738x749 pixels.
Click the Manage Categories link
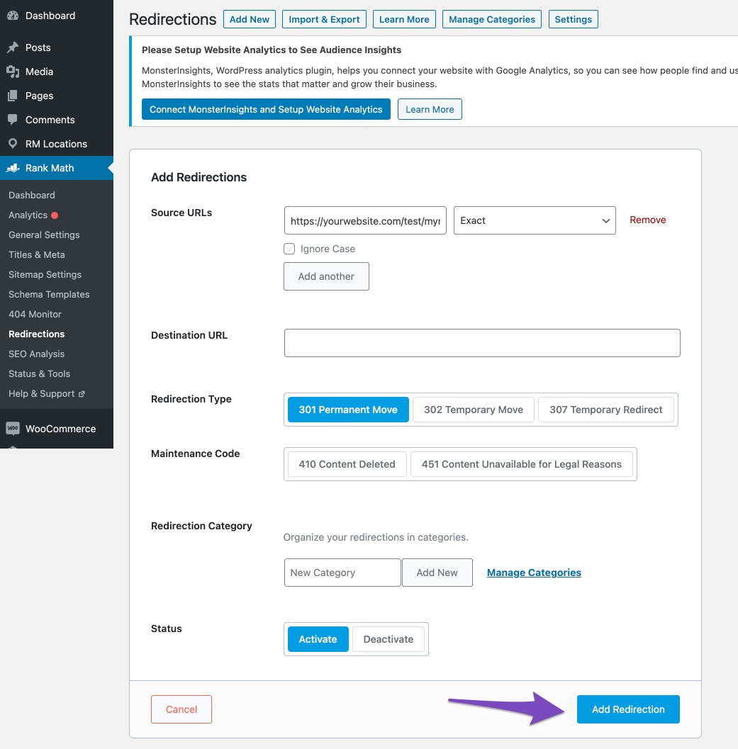click(x=534, y=573)
